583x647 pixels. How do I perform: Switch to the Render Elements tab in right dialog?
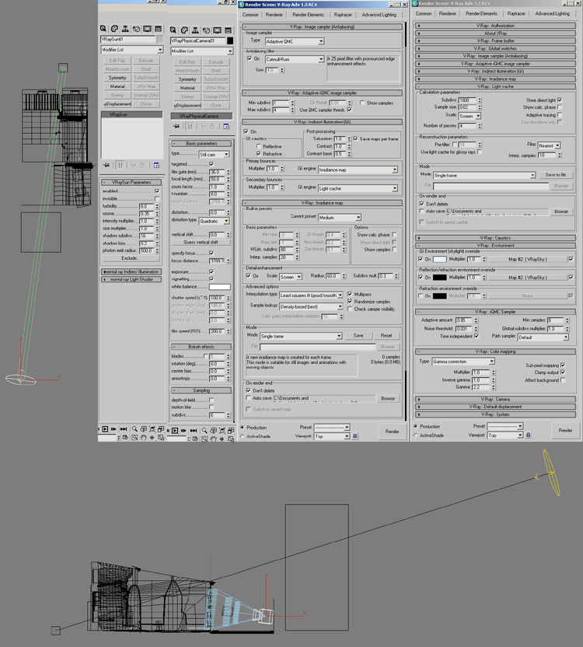[481, 13]
